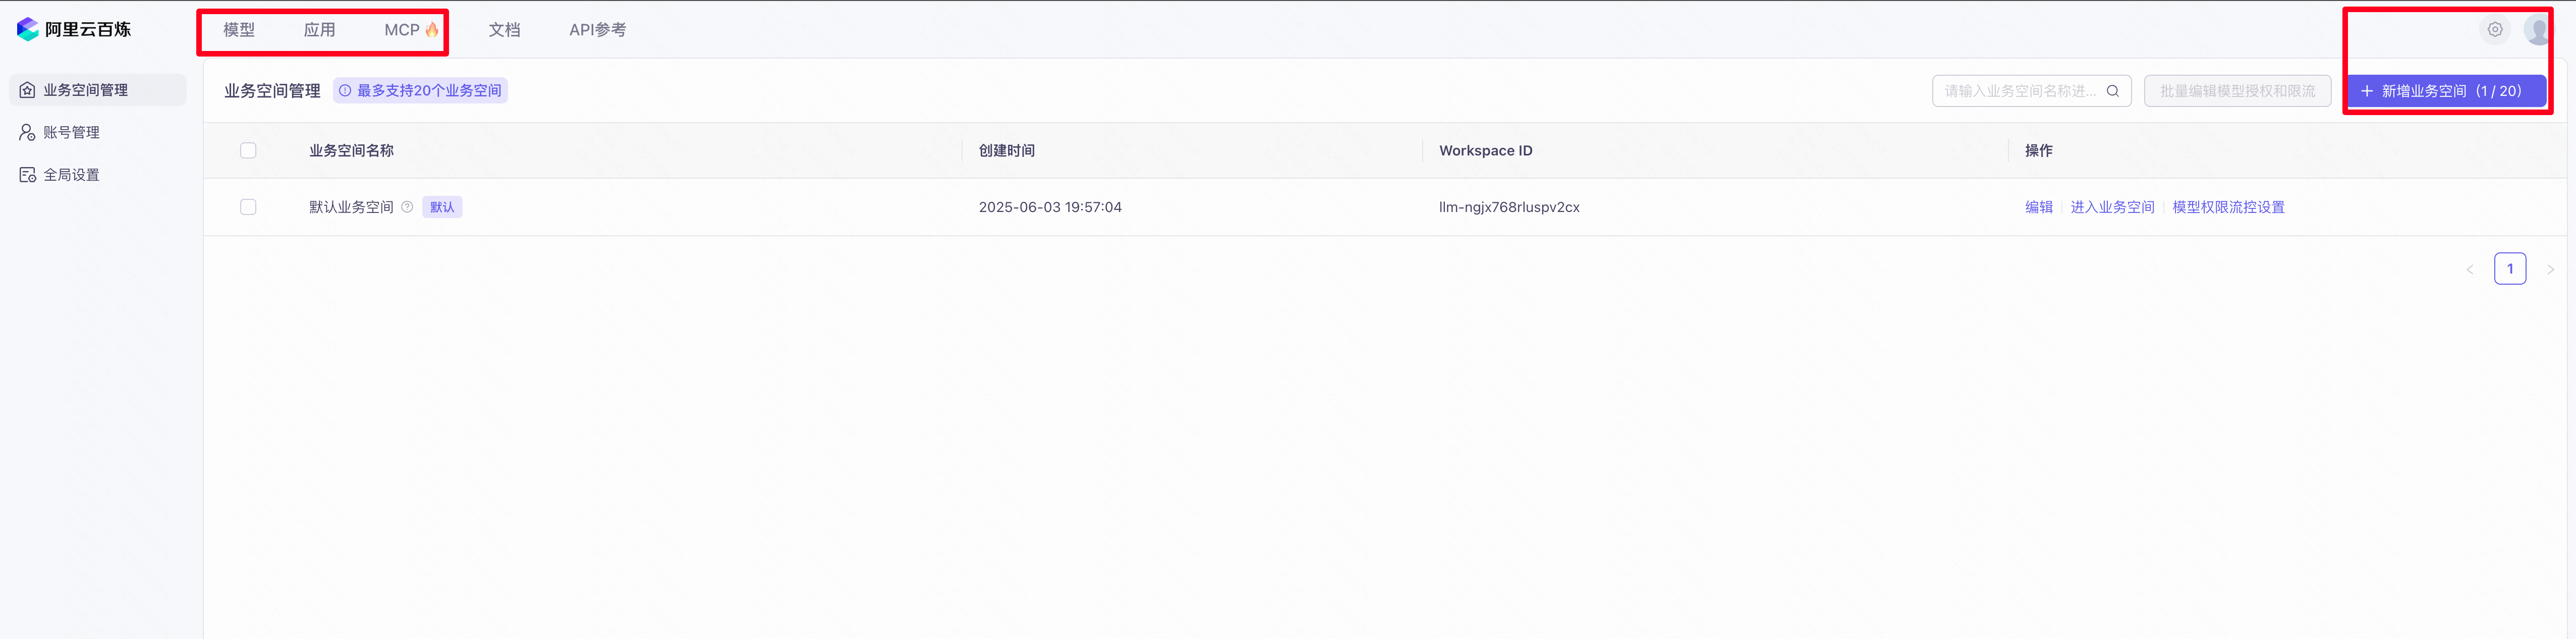This screenshot has height=639, width=2576.
Task: Select page 1 in pagination
Action: click(x=2510, y=269)
